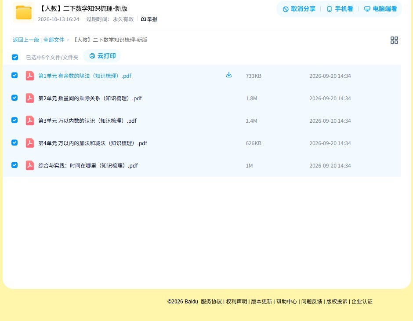Viewport: 413px width, 321px height.
Task: Uncheck 第1单元 有余数的除法 checkbox
Action: 14,75
